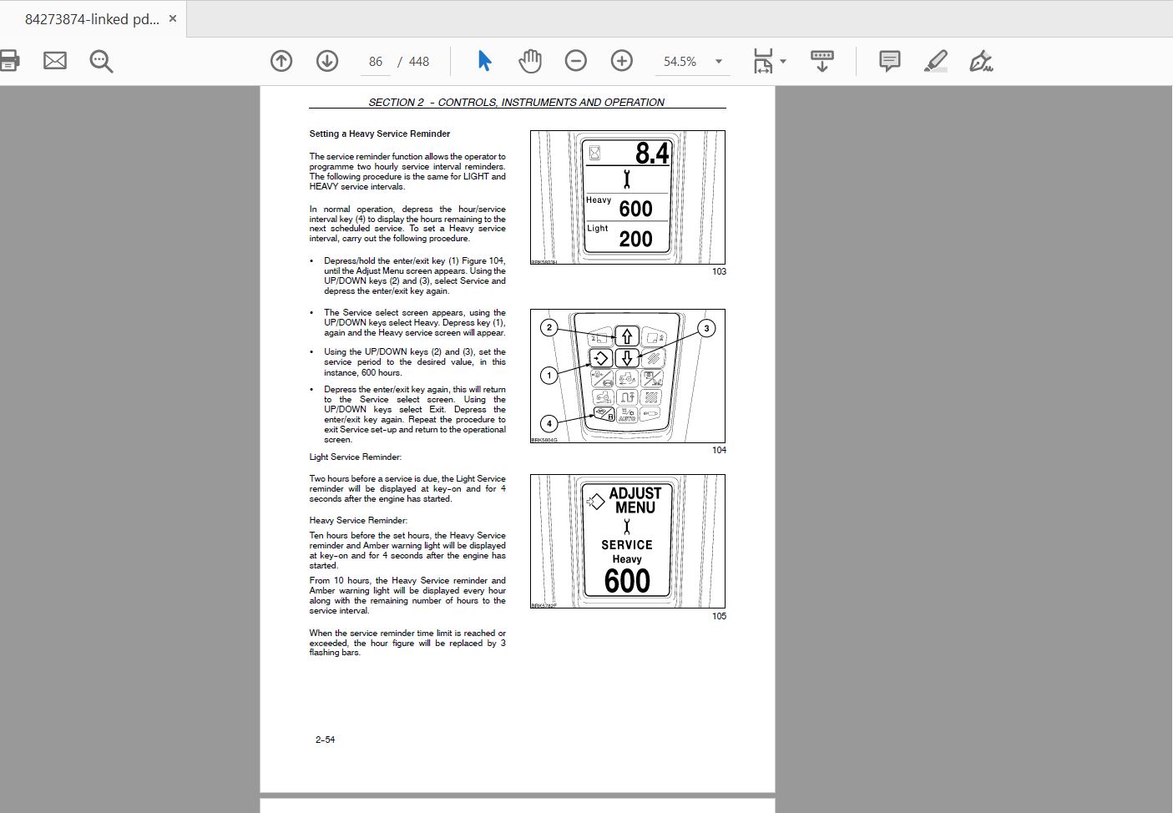Click the 'Light Service Reminder:' subheading

coord(356,457)
